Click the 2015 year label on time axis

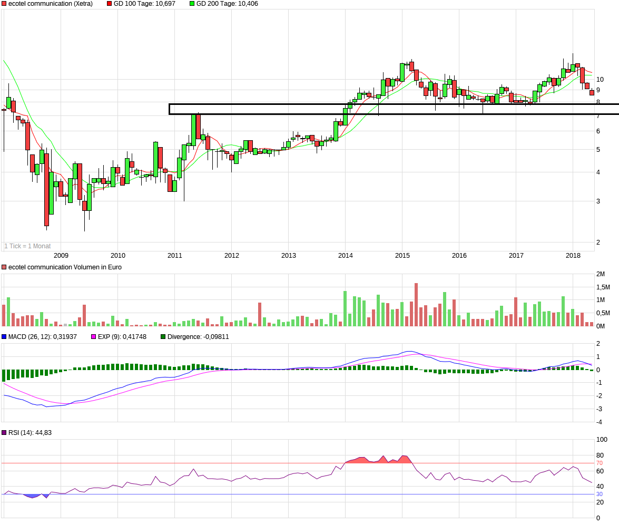[402, 255]
